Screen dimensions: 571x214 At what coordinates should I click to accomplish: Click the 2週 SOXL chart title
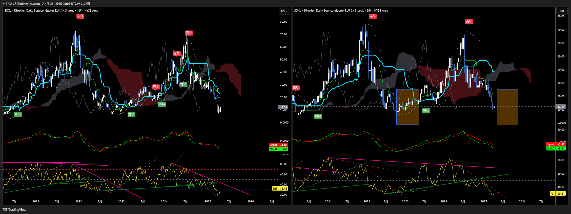tap(341, 11)
